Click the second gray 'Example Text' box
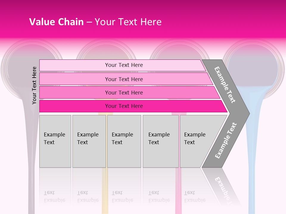286x214 pixels. tap(89, 141)
